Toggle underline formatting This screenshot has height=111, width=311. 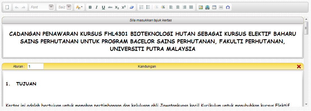[x=103, y=7]
